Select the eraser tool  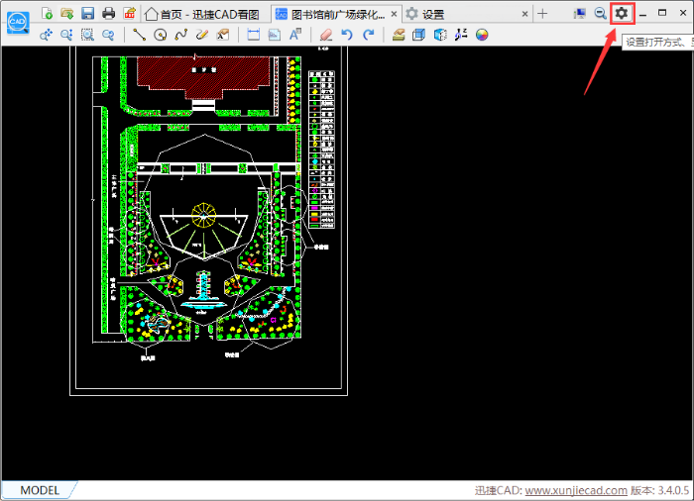click(x=326, y=35)
